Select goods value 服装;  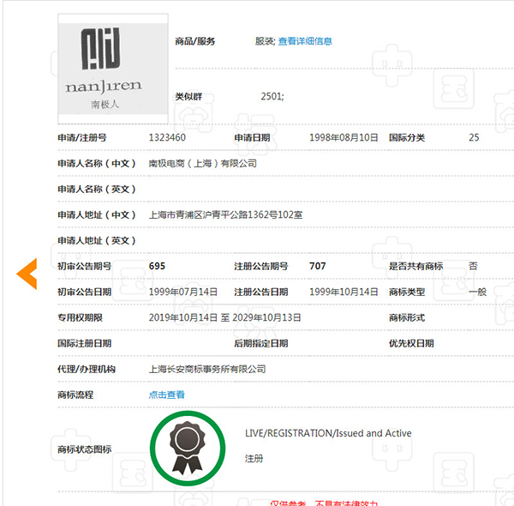tap(266, 41)
